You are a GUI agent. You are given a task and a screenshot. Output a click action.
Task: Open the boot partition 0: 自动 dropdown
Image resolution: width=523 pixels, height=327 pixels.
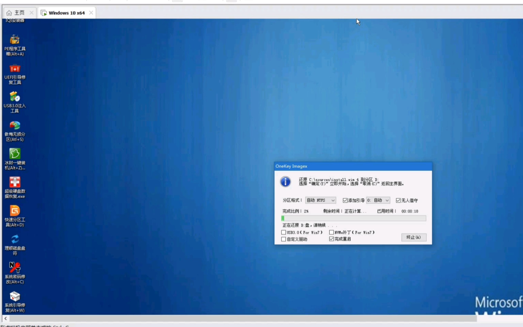[x=378, y=200]
